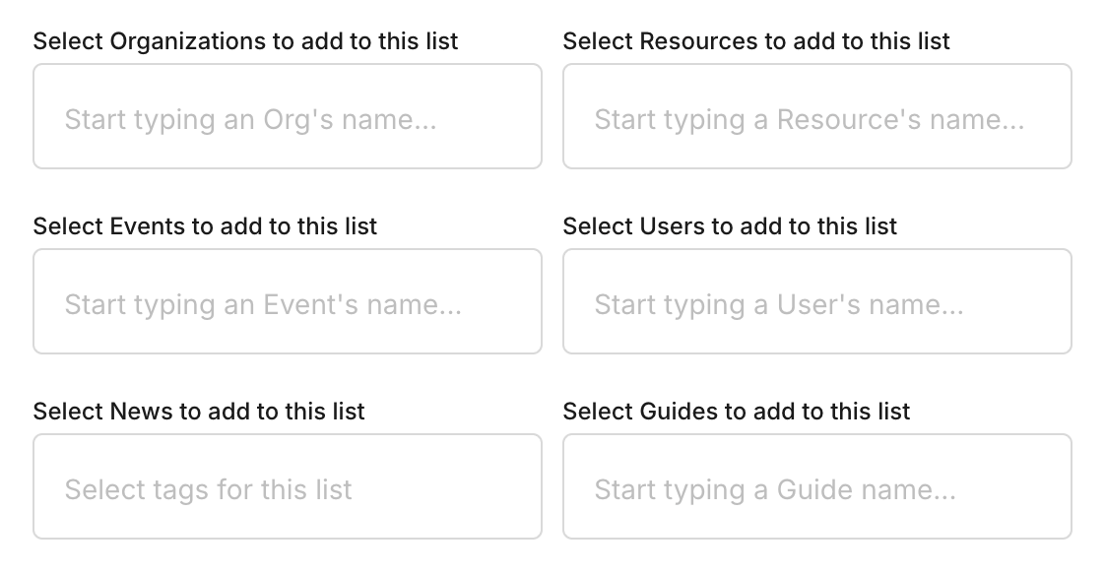Click the 'Select Resources to add' label
The width and height of the screenshot is (1105, 575).
[x=756, y=41]
